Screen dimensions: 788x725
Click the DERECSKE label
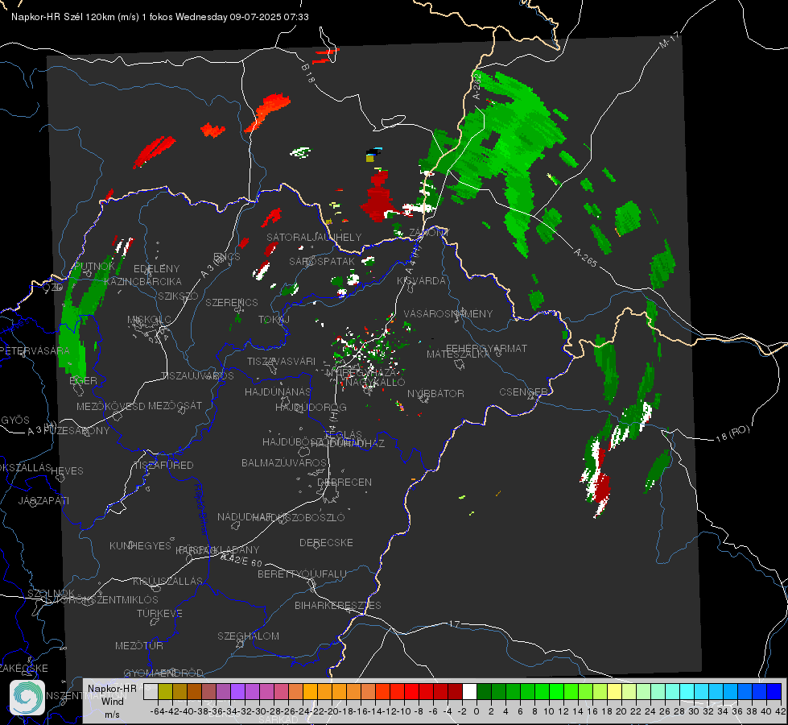(x=326, y=542)
